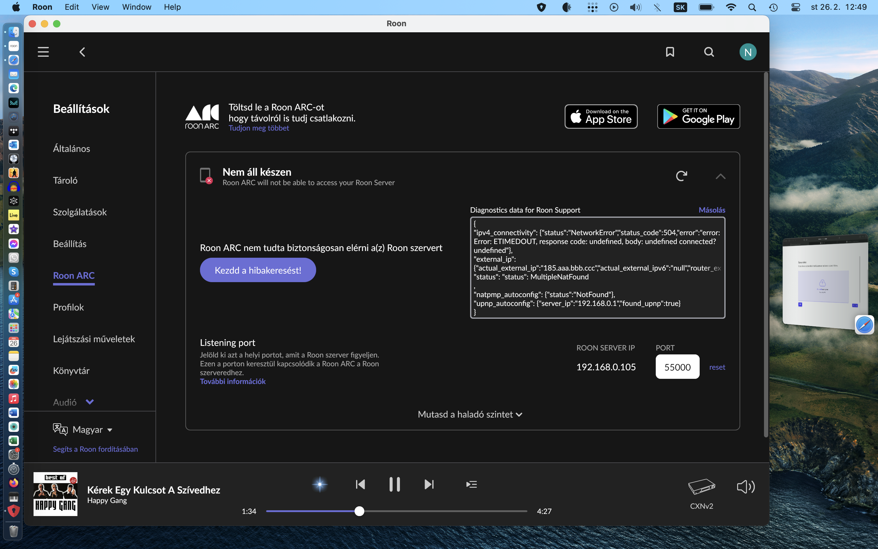Viewport: 878px width, 549px height.
Task: Click the Happy Gang artist name
Action: pos(107,500)
